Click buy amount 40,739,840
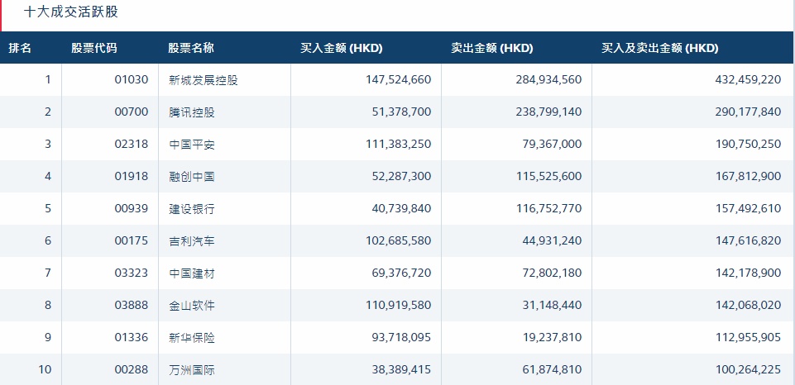 pyautogui.click(x=401, y=208)
